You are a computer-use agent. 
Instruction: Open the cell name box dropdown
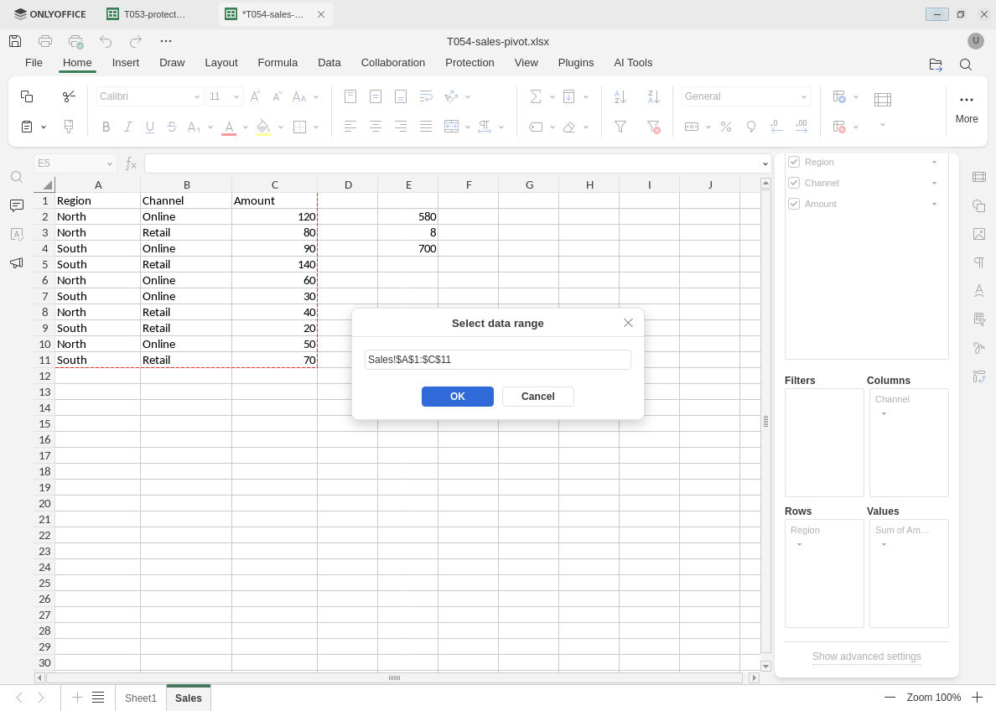(109, 164)
